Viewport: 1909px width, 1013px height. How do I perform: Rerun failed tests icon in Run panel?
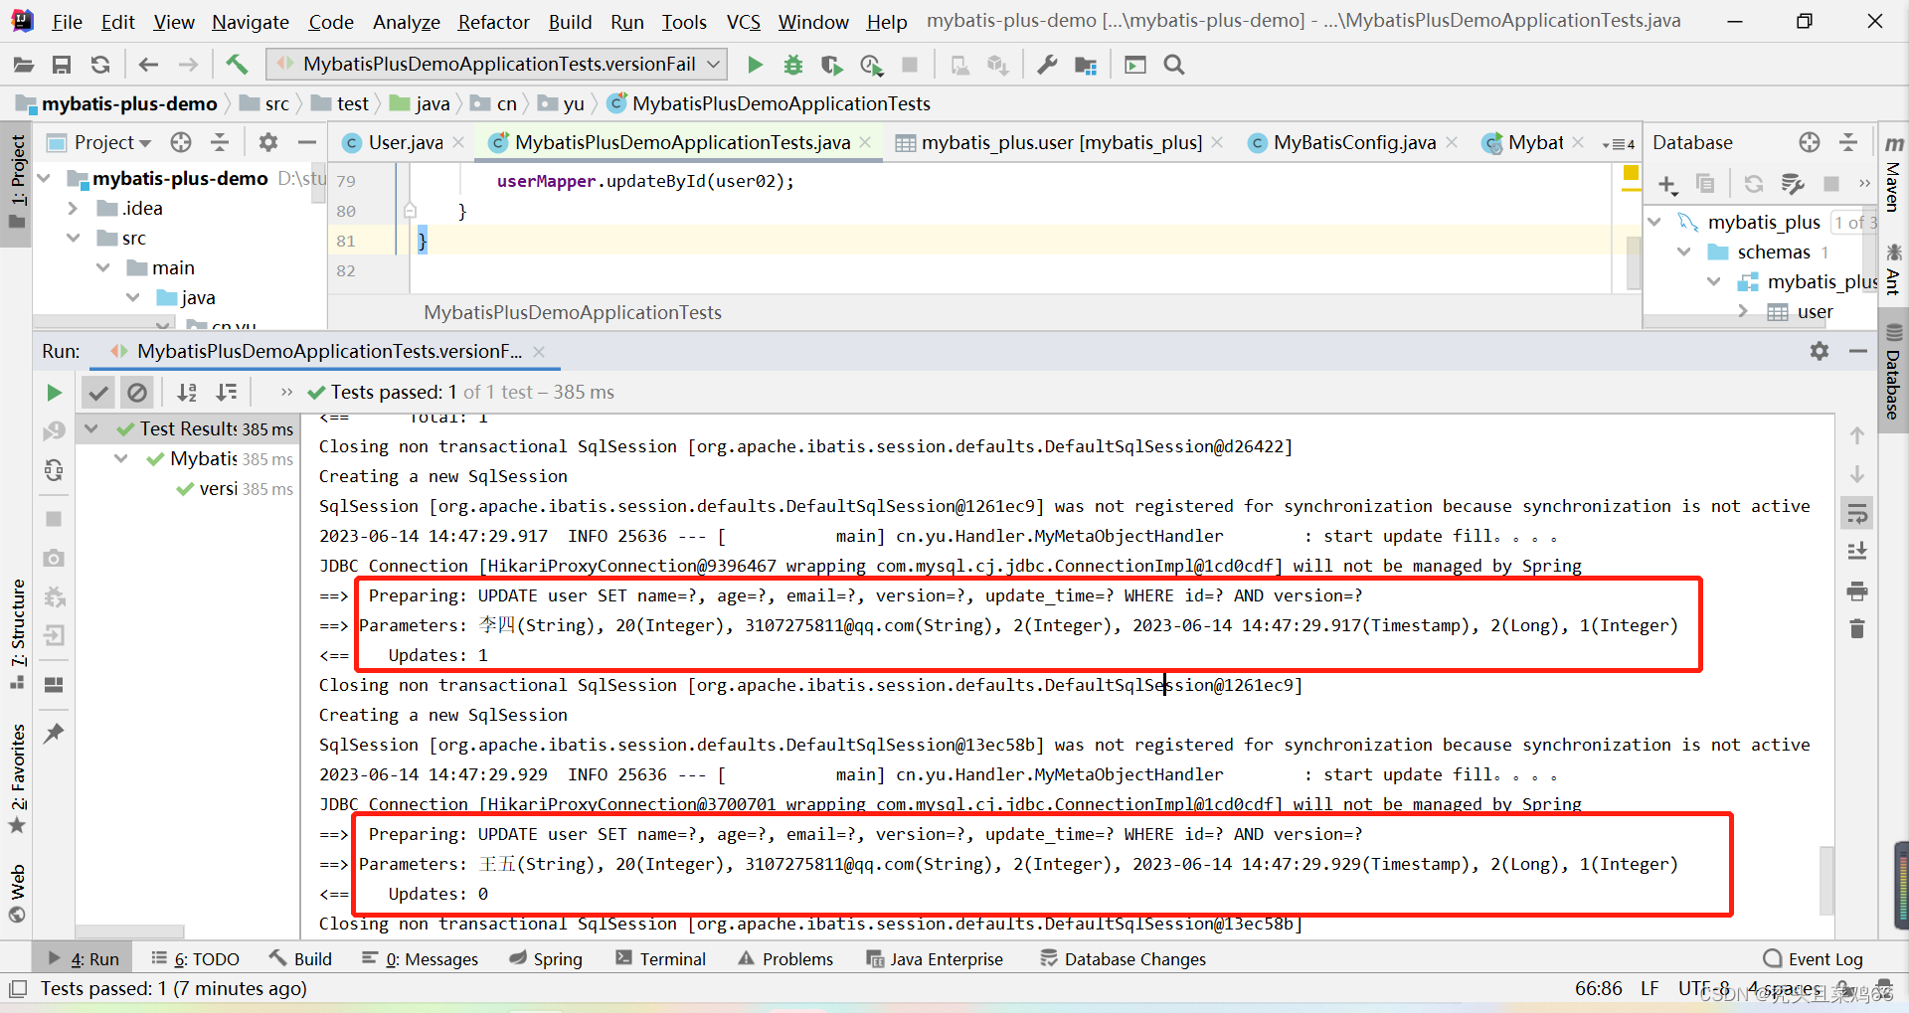[x=54, y=431]
